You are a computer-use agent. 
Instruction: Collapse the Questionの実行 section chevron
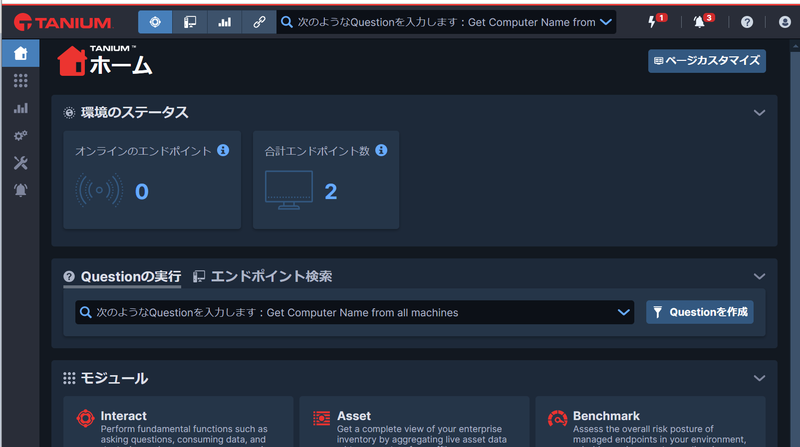pyautogui.click(x=759, y=276)
